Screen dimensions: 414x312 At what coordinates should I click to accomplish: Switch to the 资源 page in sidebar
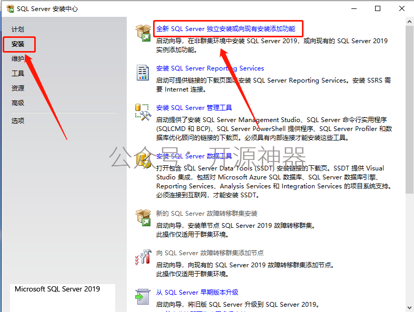pos(18,88)
